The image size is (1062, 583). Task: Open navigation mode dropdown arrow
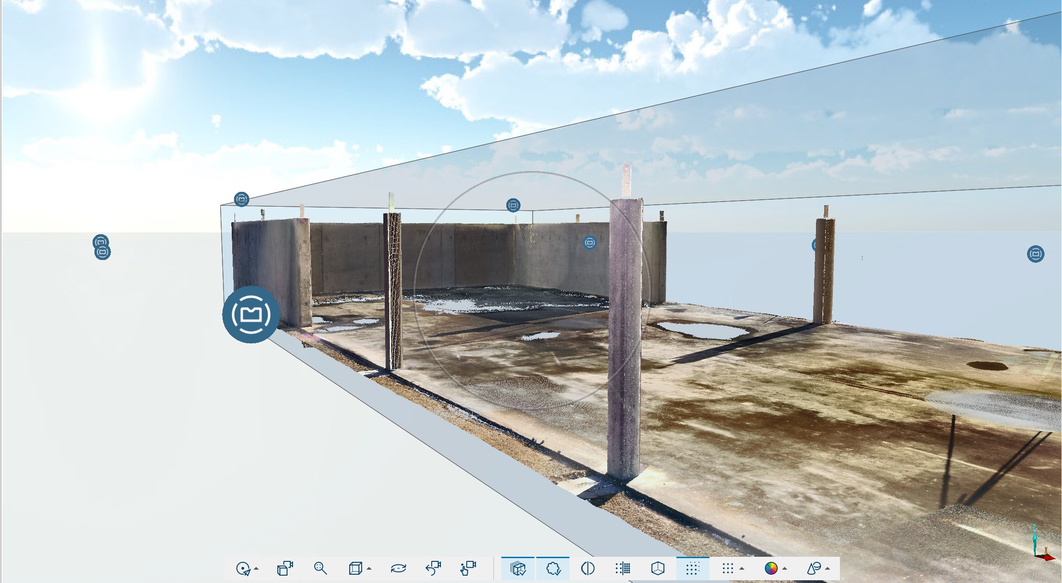pos(257,569)
